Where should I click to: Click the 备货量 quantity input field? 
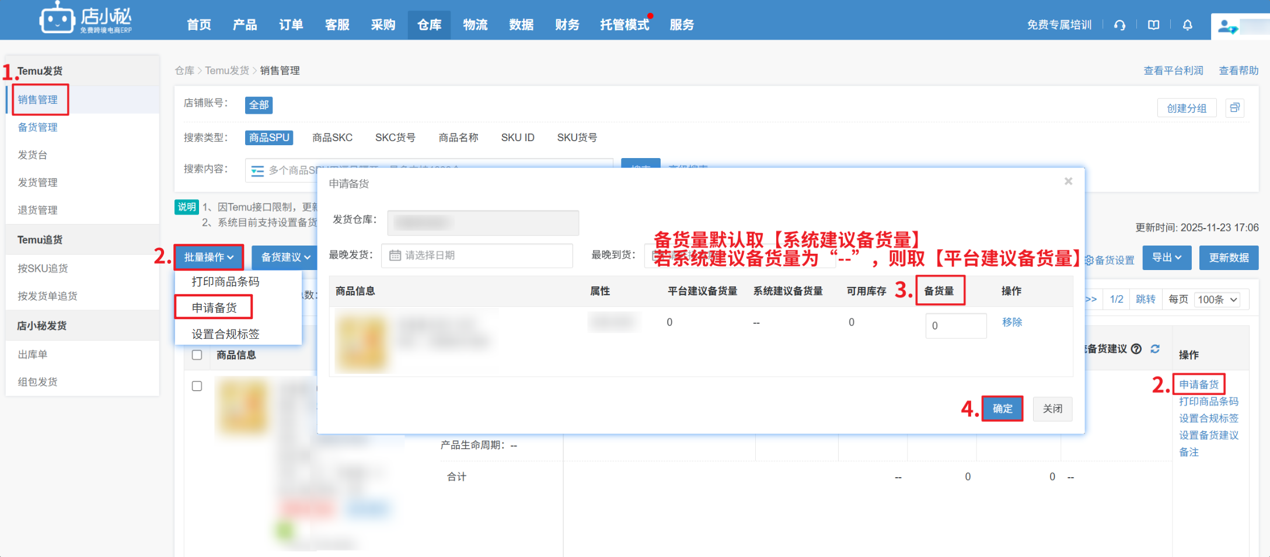click(955, 325)
